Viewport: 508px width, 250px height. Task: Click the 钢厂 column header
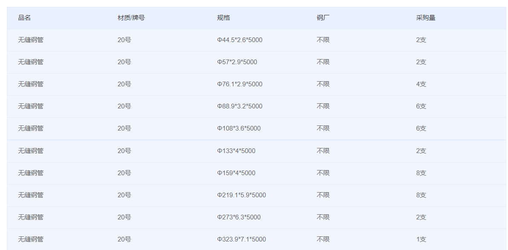[x=323, y=18]
